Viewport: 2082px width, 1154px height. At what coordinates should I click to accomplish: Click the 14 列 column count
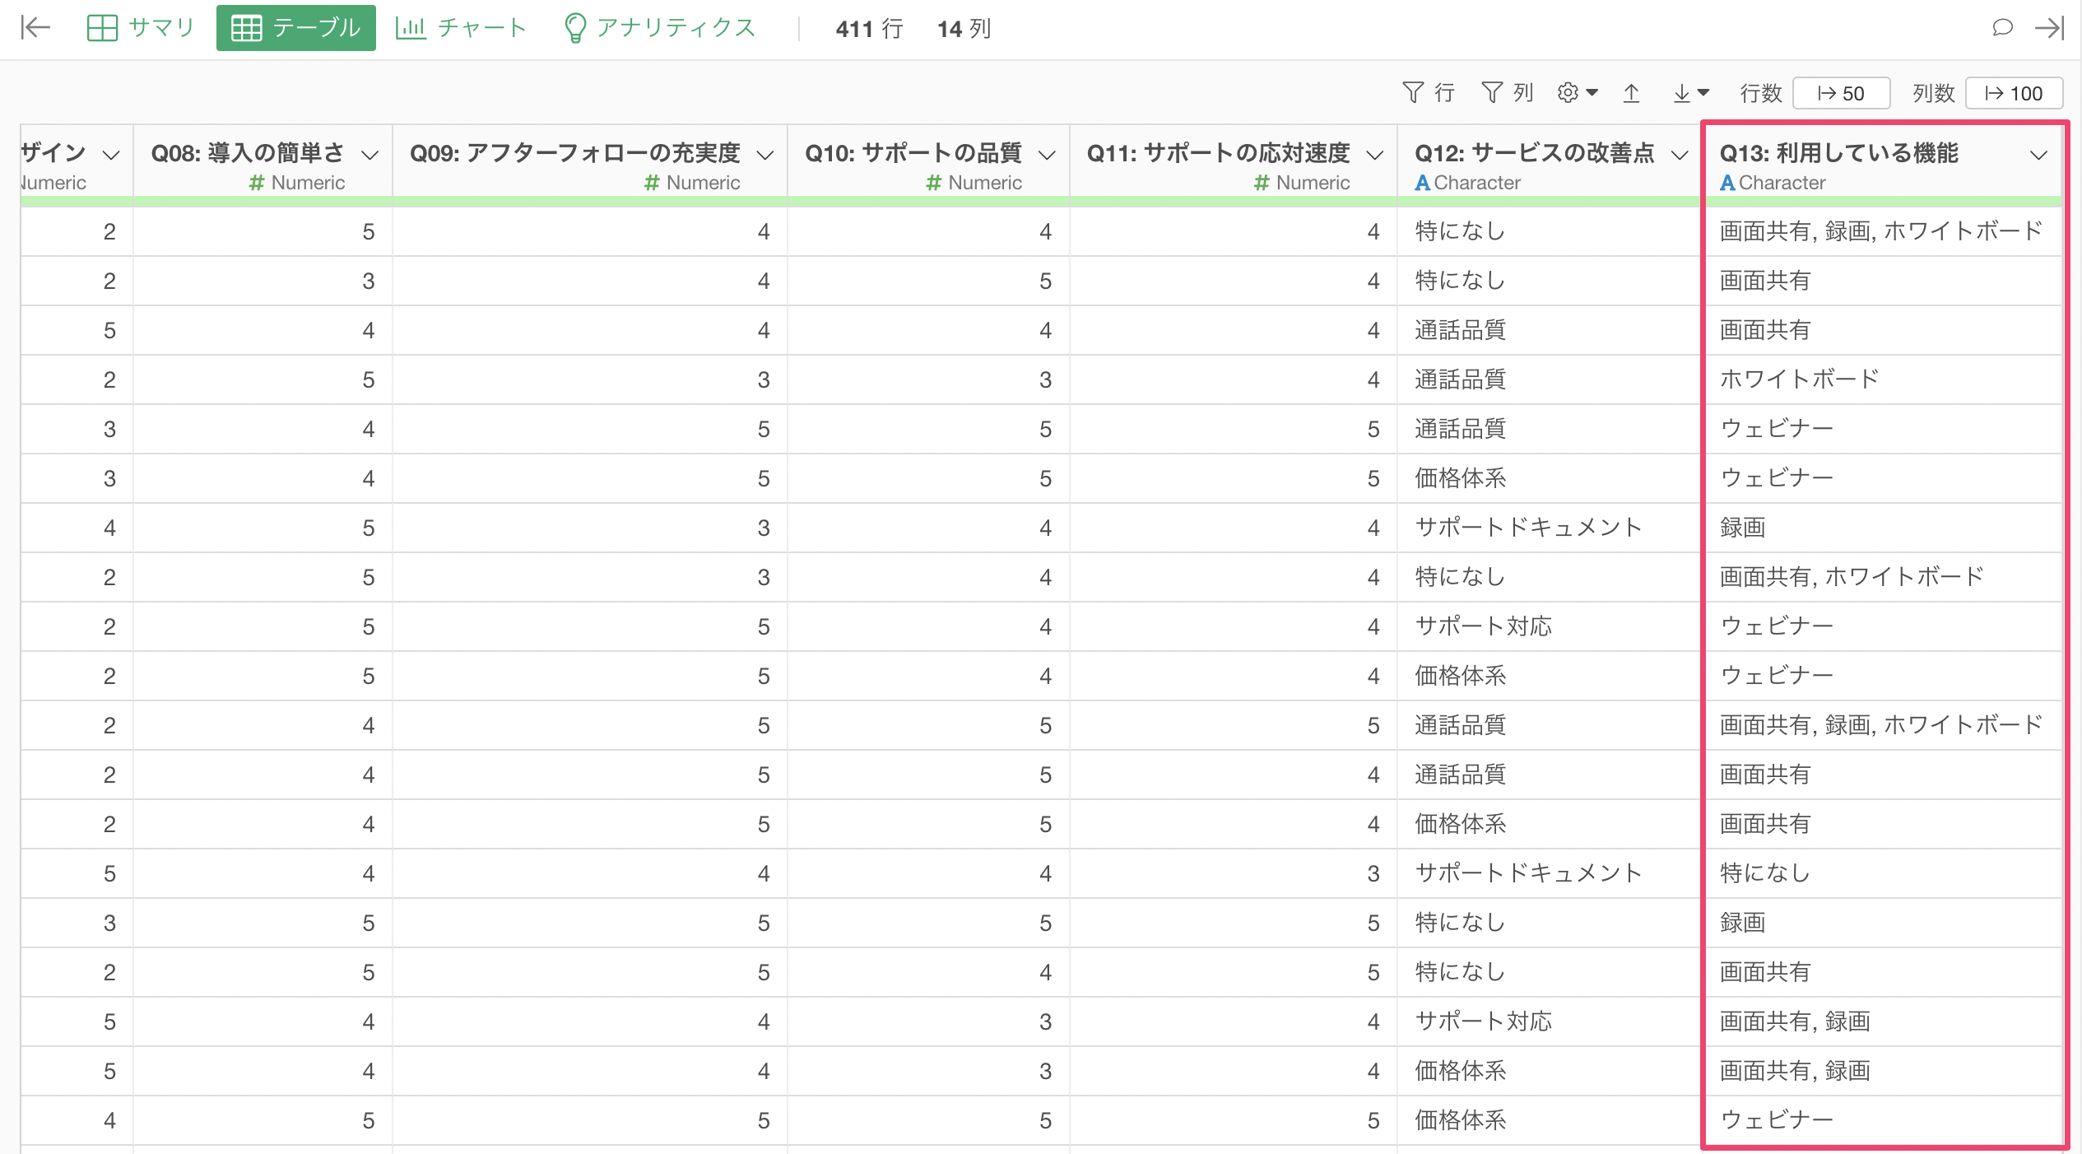(x=964, y=29)
